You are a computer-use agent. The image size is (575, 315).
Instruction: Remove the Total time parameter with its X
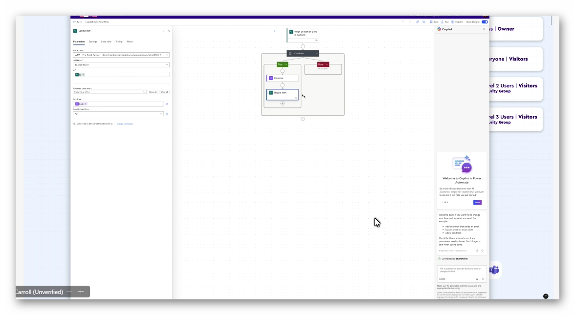pyautogui.click(x=167, y=104)
